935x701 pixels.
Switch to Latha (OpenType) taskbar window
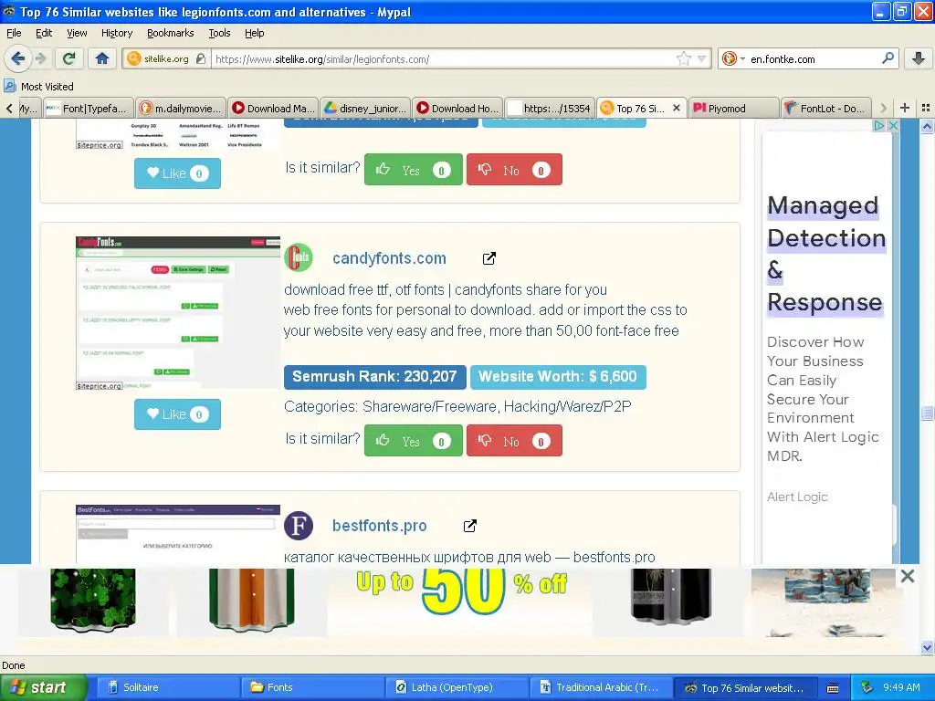point(457,687)
